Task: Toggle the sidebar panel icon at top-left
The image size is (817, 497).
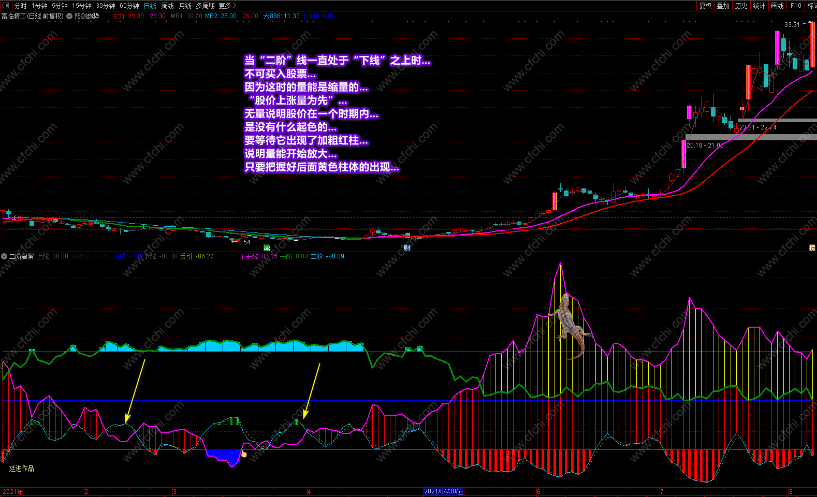Action: coord(6,6)
